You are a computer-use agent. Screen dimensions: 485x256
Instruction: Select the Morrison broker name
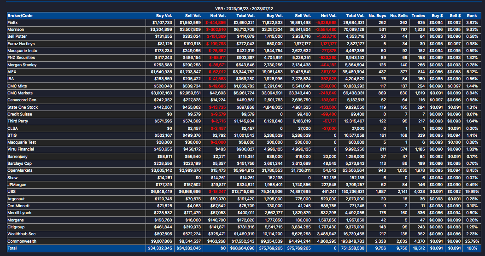(x=16, y=29)
